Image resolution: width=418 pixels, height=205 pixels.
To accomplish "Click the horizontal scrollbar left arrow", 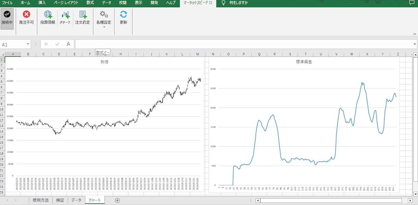I will pyautogui.click(x=258, y=201).
